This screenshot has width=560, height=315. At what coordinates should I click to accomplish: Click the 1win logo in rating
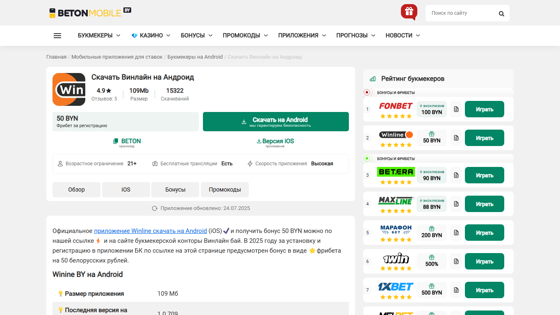tap(396, 258)
